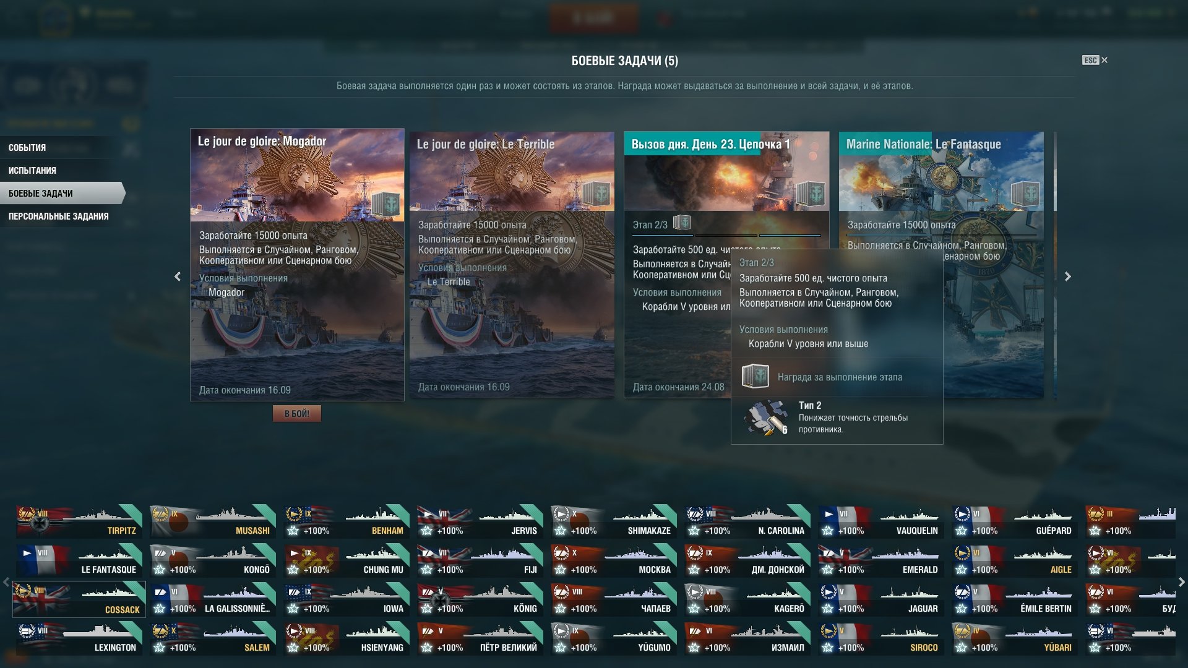Show previous missions with left arrow
1188x668 pixels.
point(178,276)
